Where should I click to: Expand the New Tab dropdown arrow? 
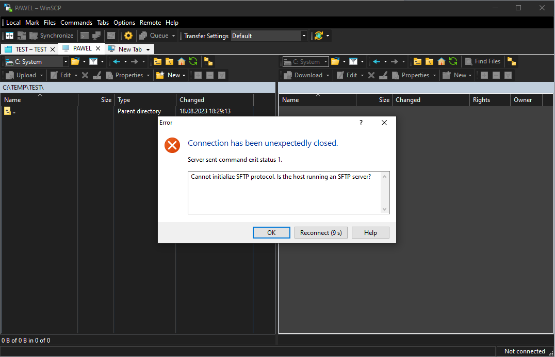(148, 49)
